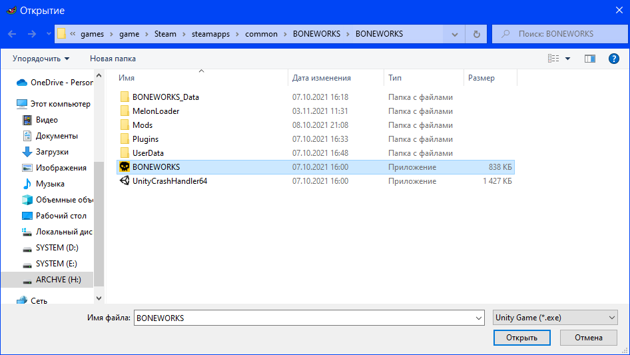Click 'games' breadcrumb segment
Viewport: 630px width, 355px height.
[x=92, y=34]
